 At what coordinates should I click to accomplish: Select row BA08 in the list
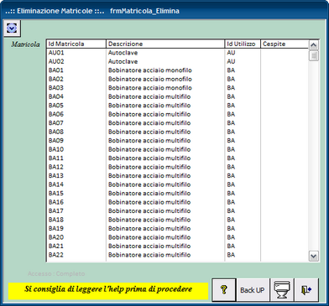click(177, 132)
